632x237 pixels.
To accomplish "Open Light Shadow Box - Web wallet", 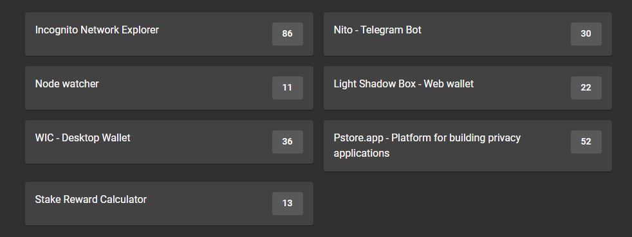I will click(404, 84).
